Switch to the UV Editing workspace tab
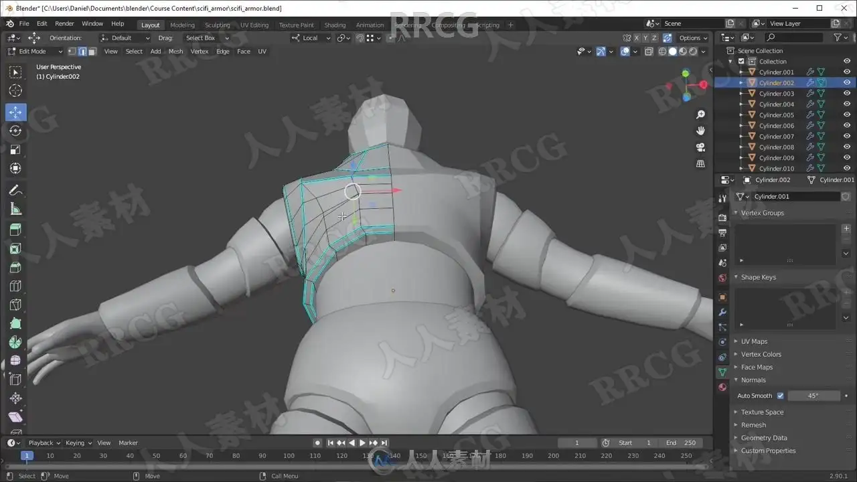Image resolution: width=857 pixels, height=482 pixels. tap(254, 25)
